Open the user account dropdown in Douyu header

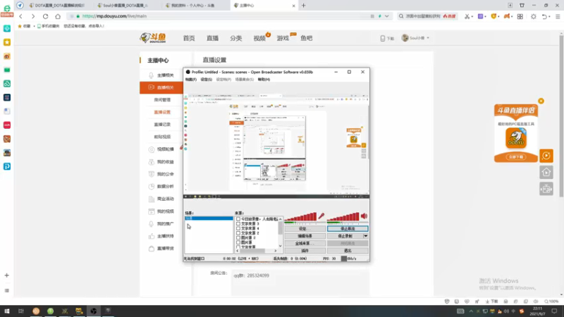point(415,38)
